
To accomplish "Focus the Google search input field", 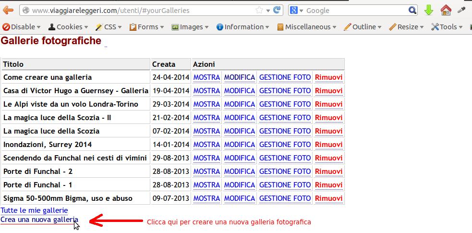I will click(x=355, y=10).
